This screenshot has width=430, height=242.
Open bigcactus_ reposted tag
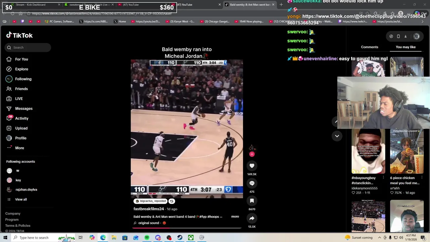pos(150,201)
